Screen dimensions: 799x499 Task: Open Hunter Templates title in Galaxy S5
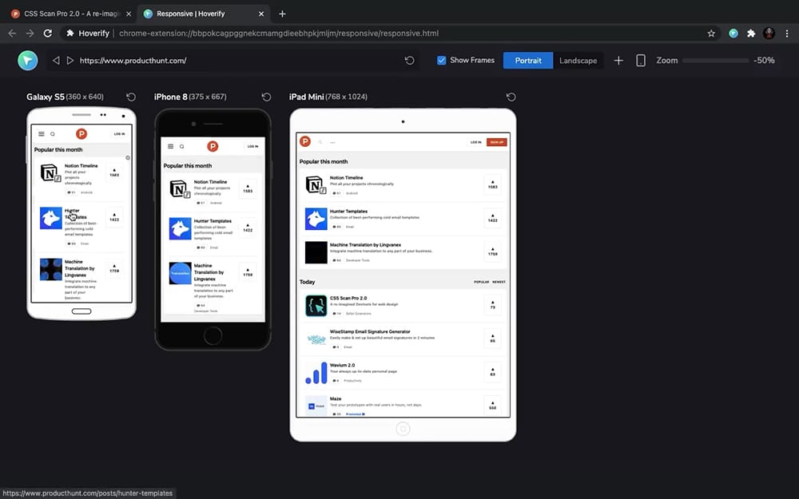pyautogui.click(x=76, y=214)
